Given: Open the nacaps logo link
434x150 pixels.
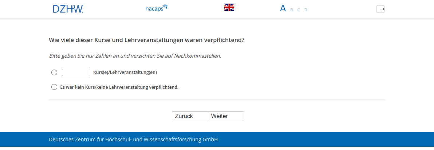Looking at the screenshot, I should pos(154,9).
